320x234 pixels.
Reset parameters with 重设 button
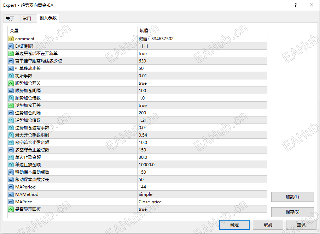point(301,224)
